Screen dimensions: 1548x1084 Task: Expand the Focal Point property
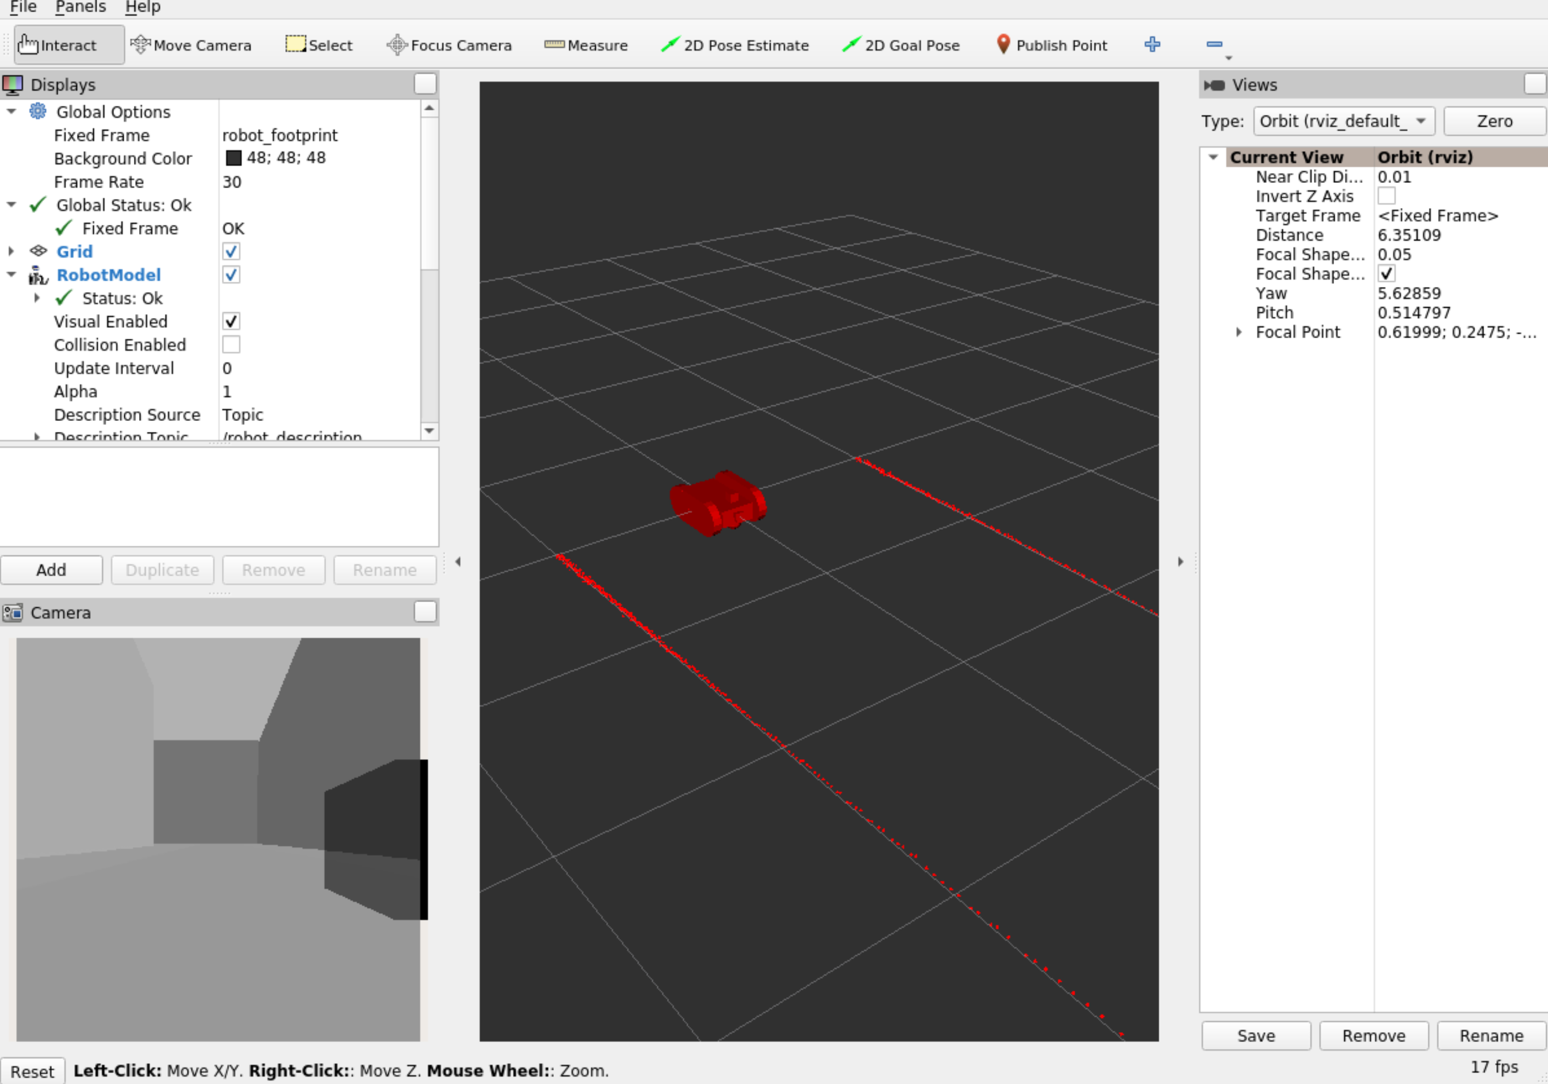click(x=1239, y=332)
